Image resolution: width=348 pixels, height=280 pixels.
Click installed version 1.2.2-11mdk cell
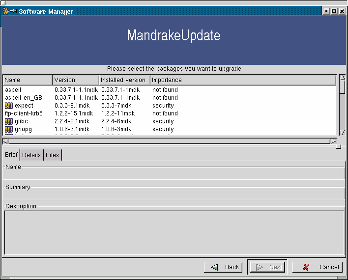coord(118,113)
